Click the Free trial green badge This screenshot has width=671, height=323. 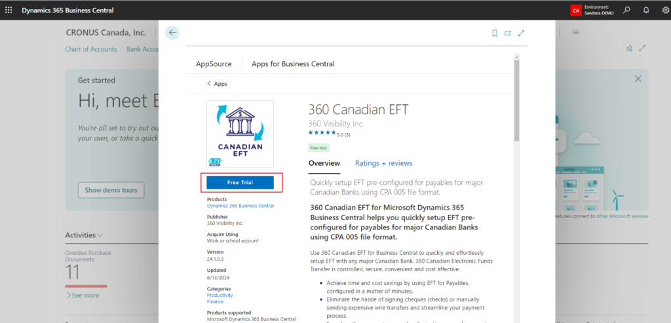[319, 147]
